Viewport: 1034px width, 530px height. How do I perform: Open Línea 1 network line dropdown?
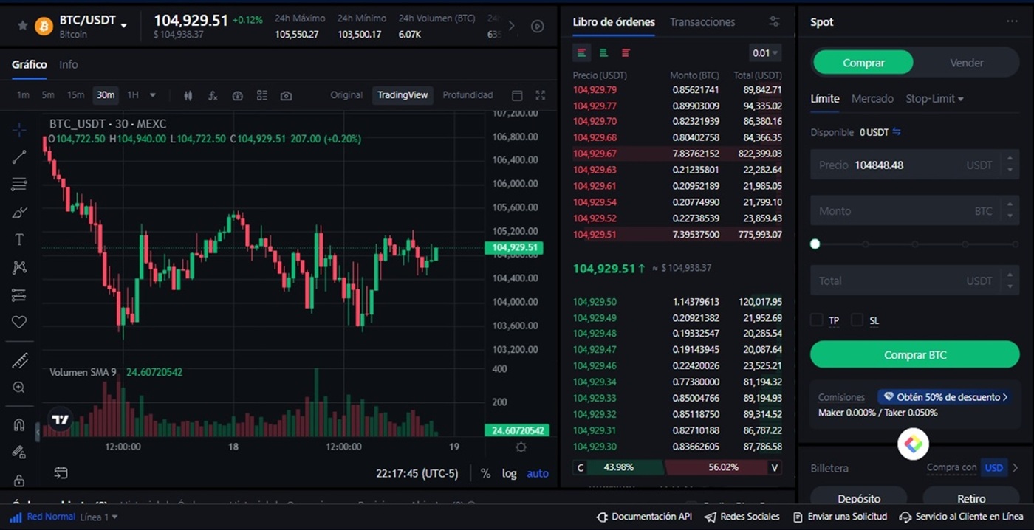point(99,517)
